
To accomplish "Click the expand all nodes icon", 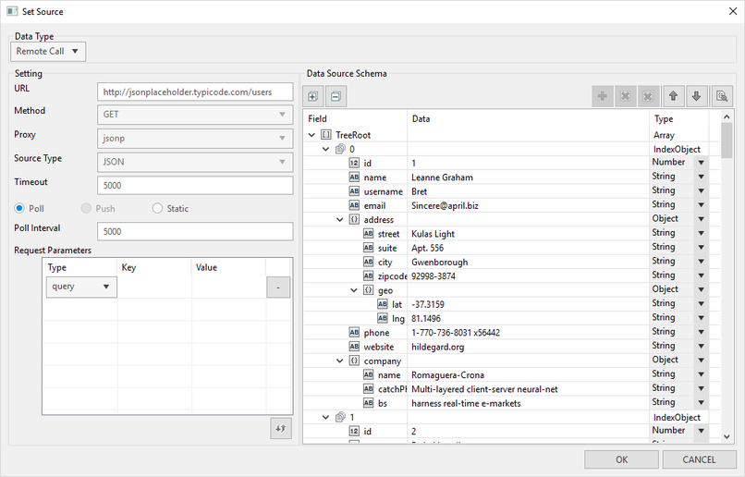I will coord(312,96).
